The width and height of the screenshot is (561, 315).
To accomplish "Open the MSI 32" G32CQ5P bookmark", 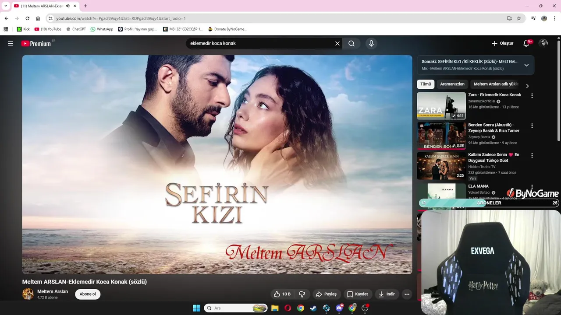I will coord(183,29).
